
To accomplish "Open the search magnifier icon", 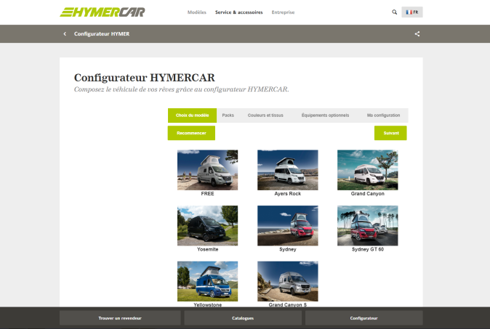I will point(394,12).
